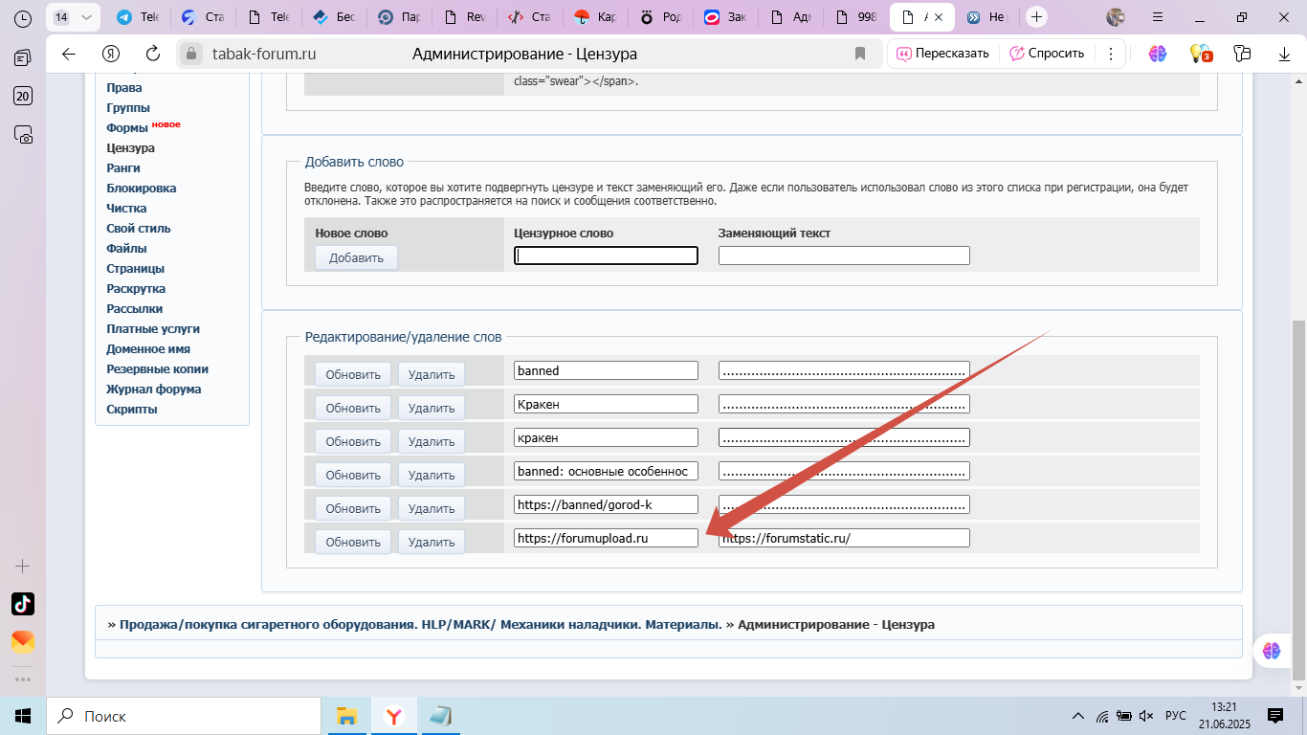Open Резервные копии in admin menu
Image resolution: width=1307 pixels, height=735 pixels.
coord(158,369)
